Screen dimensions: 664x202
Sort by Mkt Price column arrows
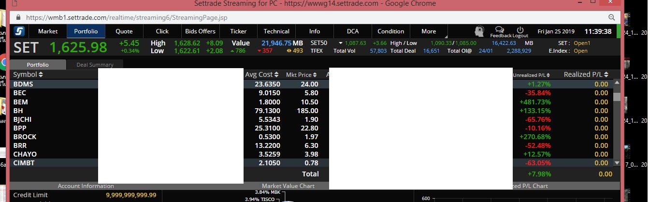[315, 74]
